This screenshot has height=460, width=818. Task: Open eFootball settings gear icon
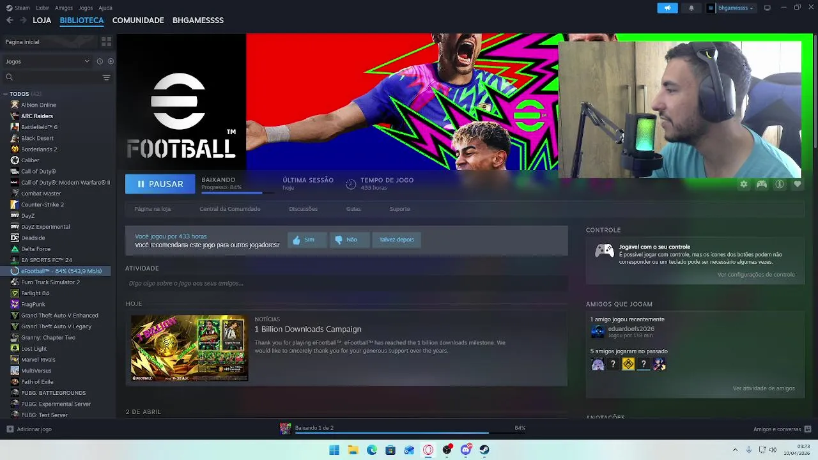pos(744,184)
